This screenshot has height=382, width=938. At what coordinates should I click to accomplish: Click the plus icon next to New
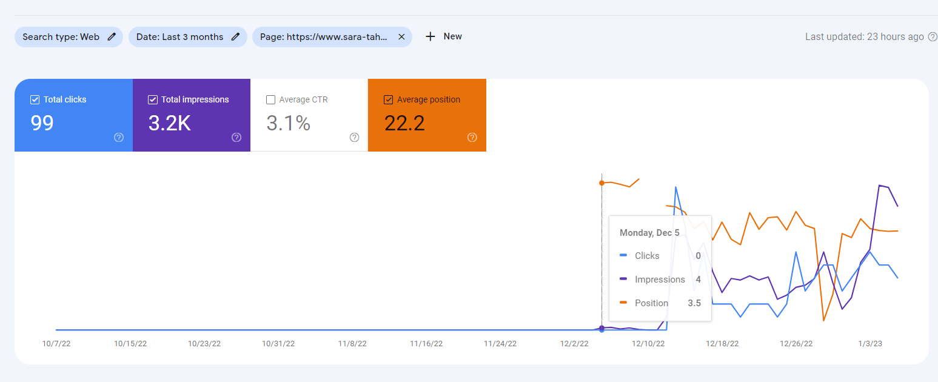pos(430,36)
